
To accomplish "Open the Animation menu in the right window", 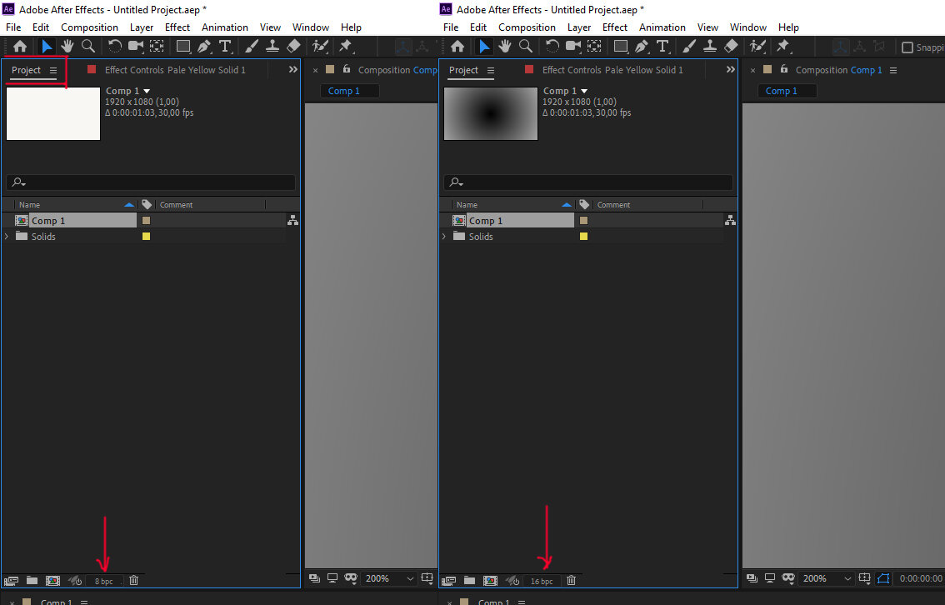I will [x=662, y=27].
